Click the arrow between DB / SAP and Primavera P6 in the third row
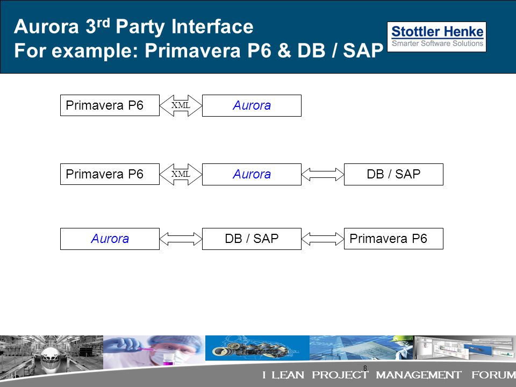This screenshot has width=516, height=387. (322, 239)
